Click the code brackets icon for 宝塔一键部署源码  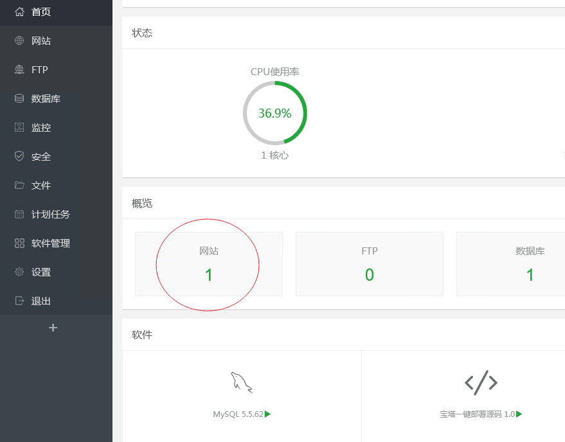point(481,382)
